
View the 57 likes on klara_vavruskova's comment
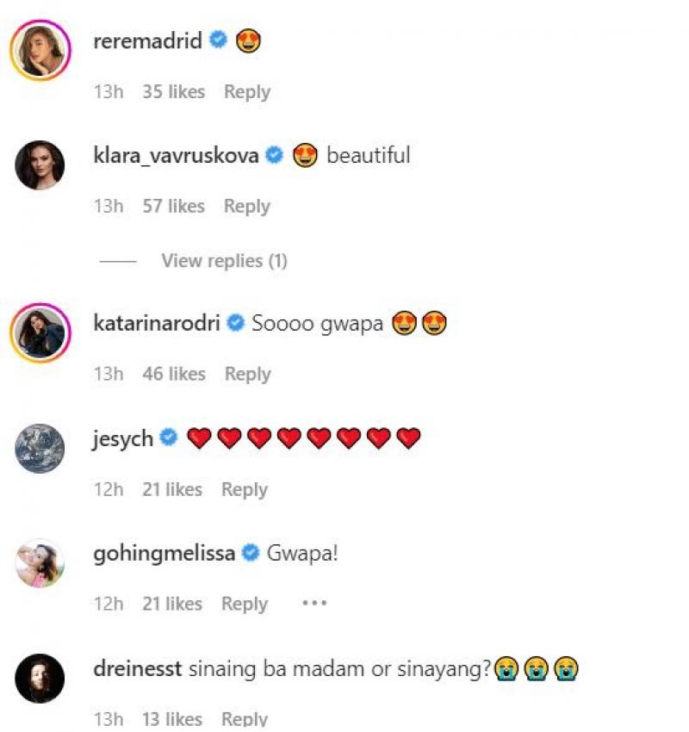click(173, 207)
